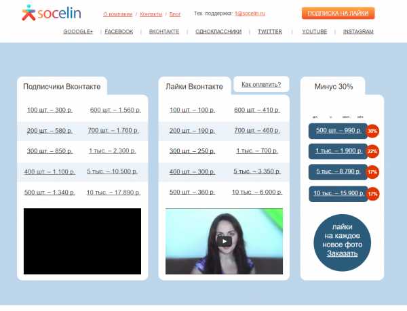Open the FACEBOOK menu item

(119, 32)
